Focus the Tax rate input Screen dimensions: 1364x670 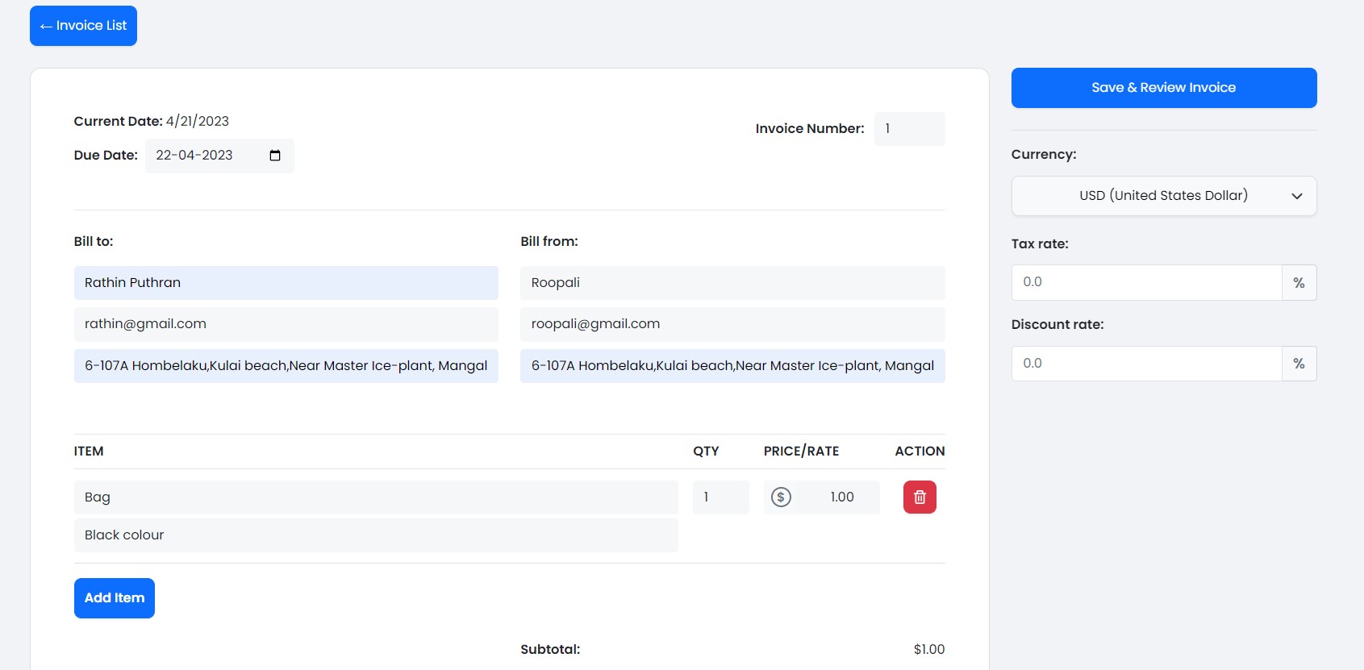point(1145,283)
